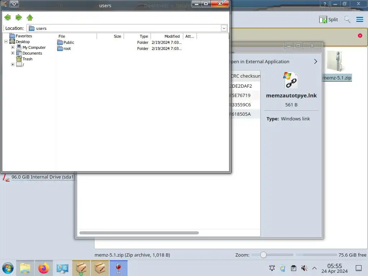
Task: Go forward with the green right arrow
Action: (x=19, y=17)
